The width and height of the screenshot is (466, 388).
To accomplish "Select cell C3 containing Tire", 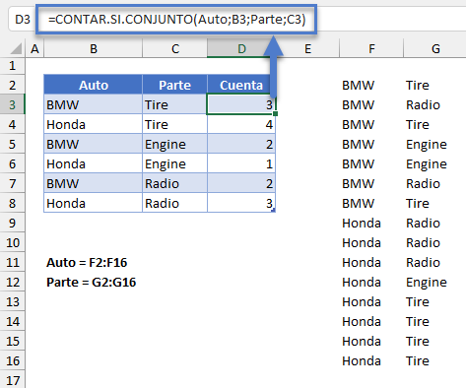I will click(x=174, y=104).
